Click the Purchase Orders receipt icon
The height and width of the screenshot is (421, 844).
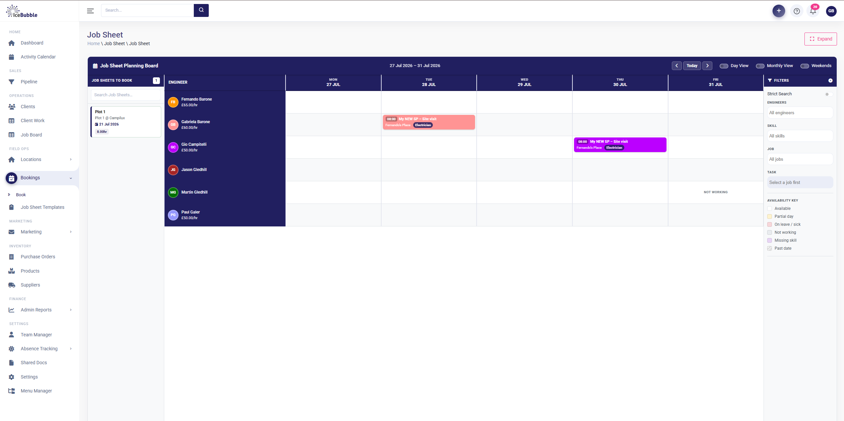[12, 257]
